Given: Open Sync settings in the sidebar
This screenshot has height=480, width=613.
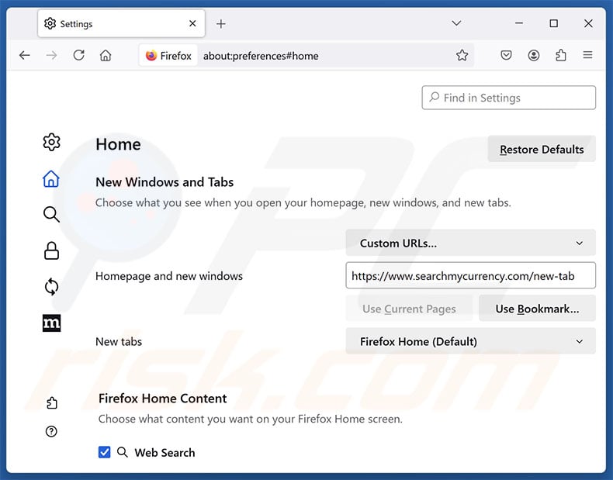Looking at the screenshot, I should 51,287.
